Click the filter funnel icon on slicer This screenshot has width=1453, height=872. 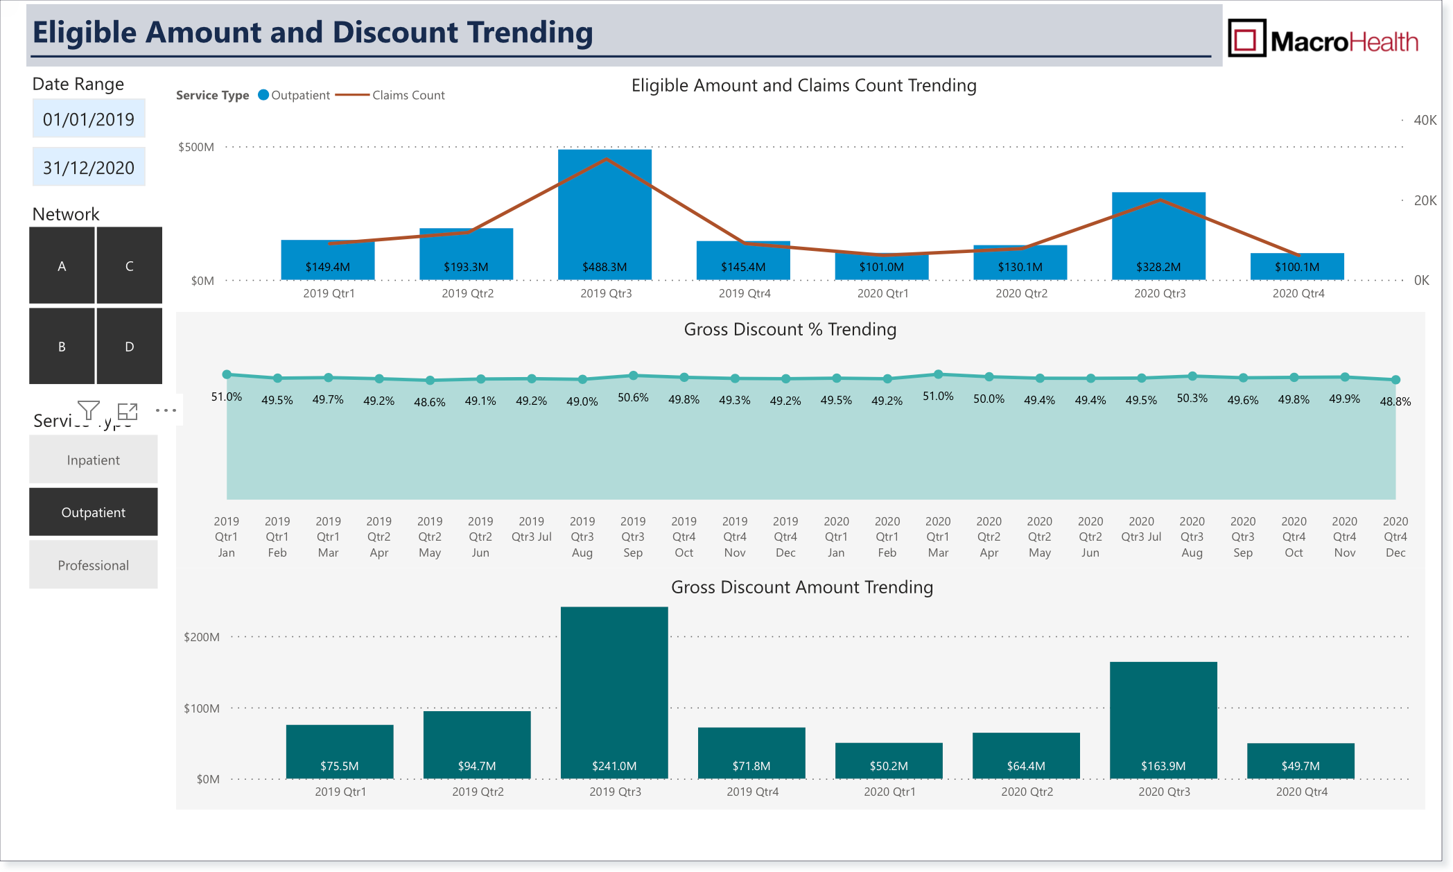tap(88, 410)
